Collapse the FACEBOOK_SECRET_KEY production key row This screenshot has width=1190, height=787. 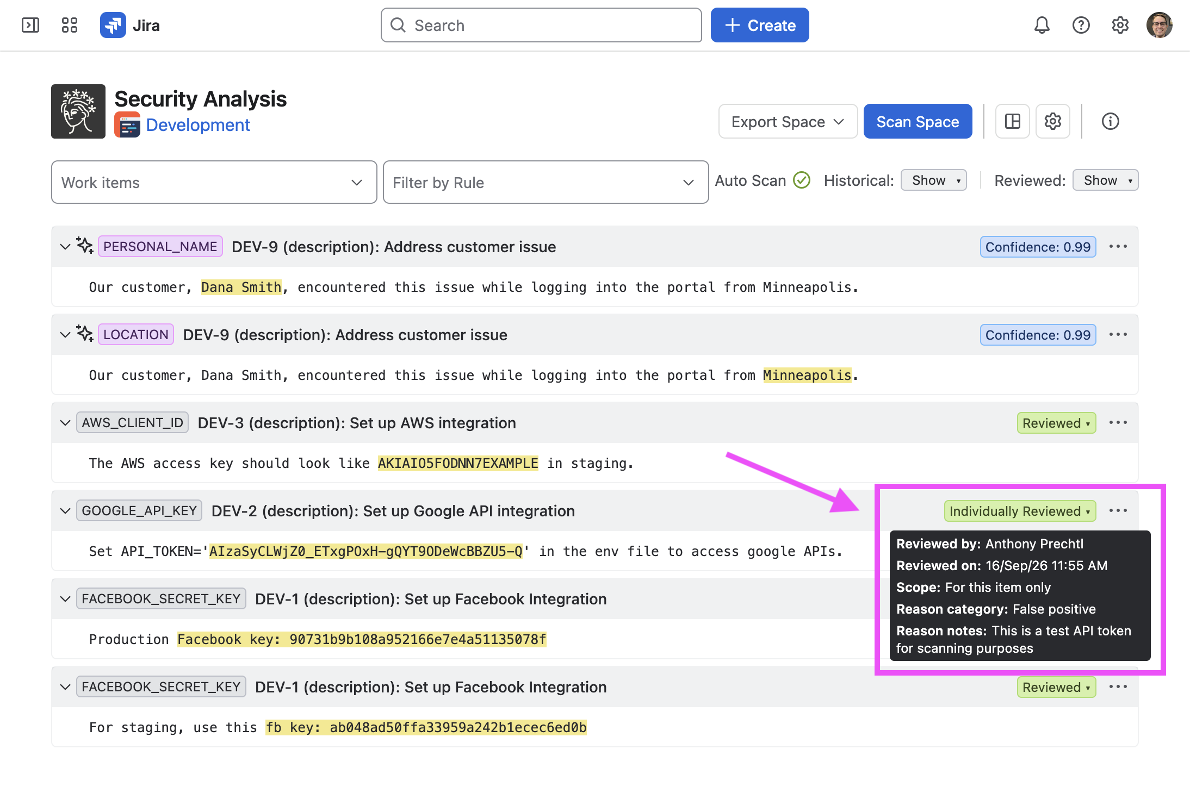point(65,599)
